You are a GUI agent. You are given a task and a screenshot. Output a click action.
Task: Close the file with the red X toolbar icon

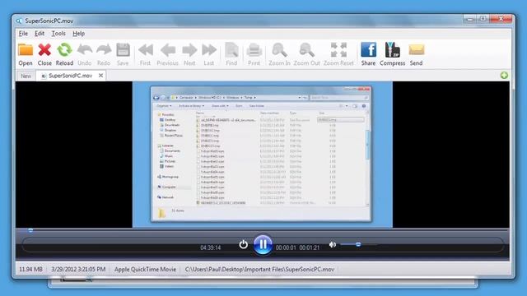44,54
